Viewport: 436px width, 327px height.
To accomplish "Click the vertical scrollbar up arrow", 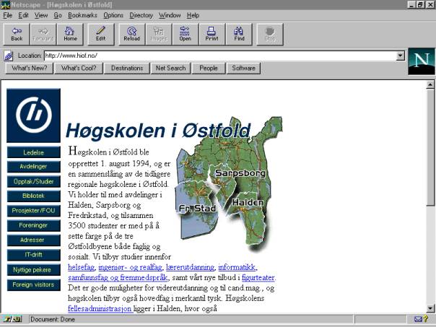I will (430, 84).
